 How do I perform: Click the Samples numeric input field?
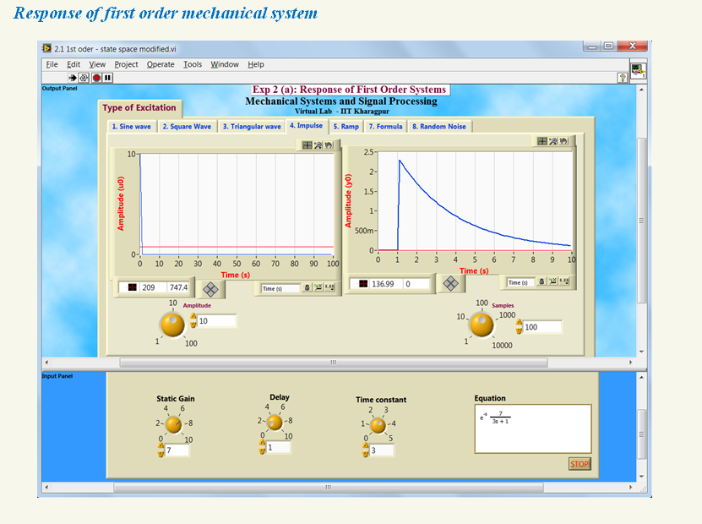click(x=541, y=327)
